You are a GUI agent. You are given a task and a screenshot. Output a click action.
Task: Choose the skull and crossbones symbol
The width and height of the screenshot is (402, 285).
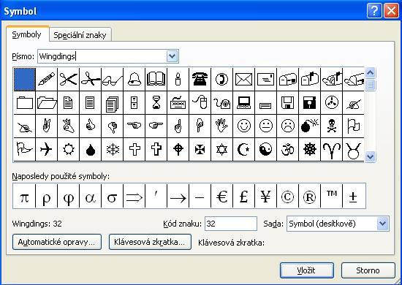click(x=332, y=126)
